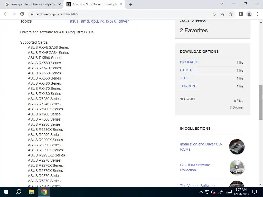This screenshot has height=197, width=263.
Task: Click the Chrome taskbar icon
Action: tap(44, 192)
